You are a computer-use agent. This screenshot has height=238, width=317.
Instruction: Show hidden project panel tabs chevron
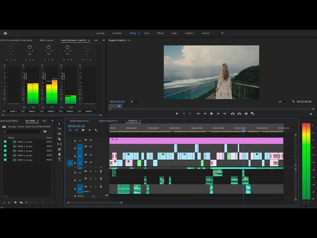click(x=53, y=121)
